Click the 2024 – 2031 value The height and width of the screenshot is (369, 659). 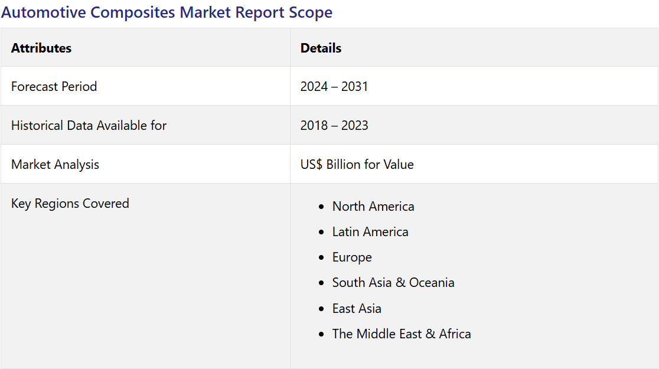tap(334, 87)
